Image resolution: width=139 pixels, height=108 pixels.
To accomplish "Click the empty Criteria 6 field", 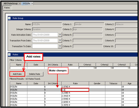I will click(x=126, y=35).
